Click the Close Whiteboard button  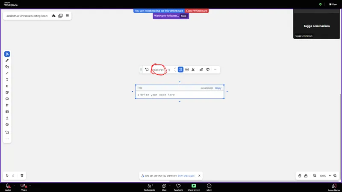(x=197, y=11)
